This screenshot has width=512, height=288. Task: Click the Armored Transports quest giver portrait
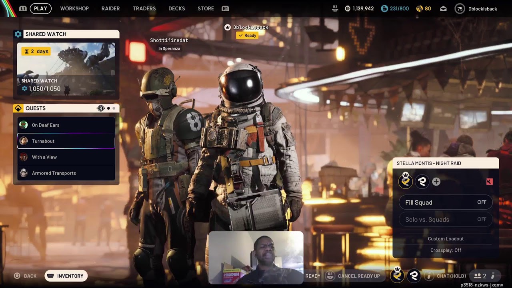pyautogui.click(x=24, y=173)
